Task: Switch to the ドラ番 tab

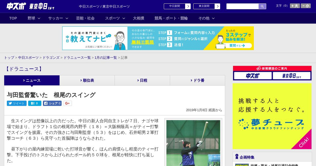Action: (x=197, y=80)
